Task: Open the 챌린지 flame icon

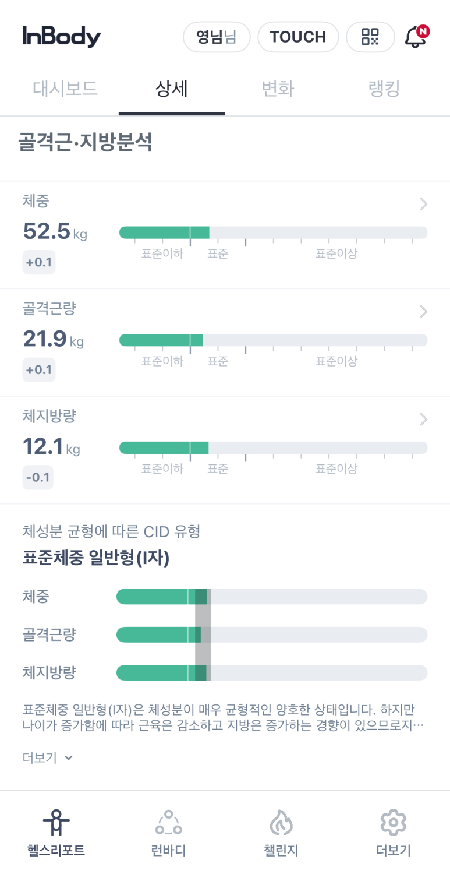Action: (x=281, y=823)
